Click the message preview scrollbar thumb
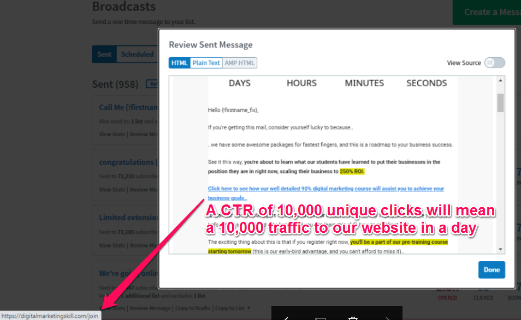The image size is (521, 320). pyautogui.click(x=500, y=102)
